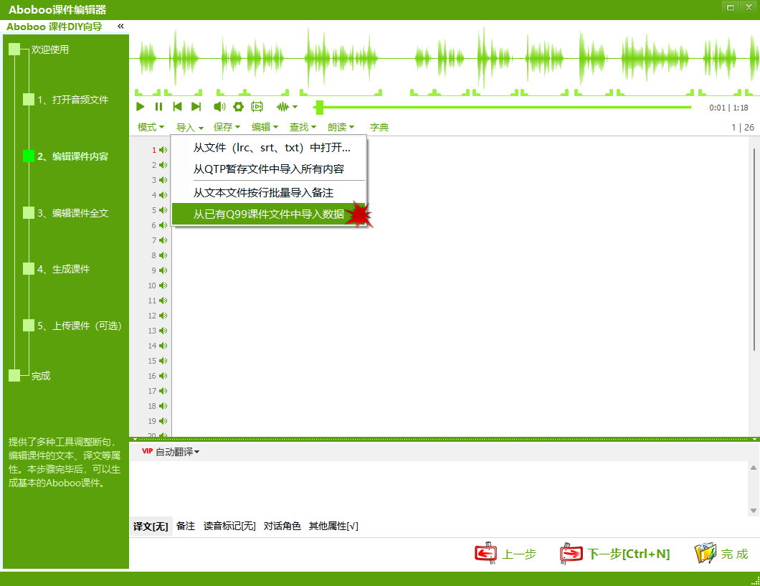
Task: Collapse the DIY wizard sidebar with « arrow
Action: (120, 25)
